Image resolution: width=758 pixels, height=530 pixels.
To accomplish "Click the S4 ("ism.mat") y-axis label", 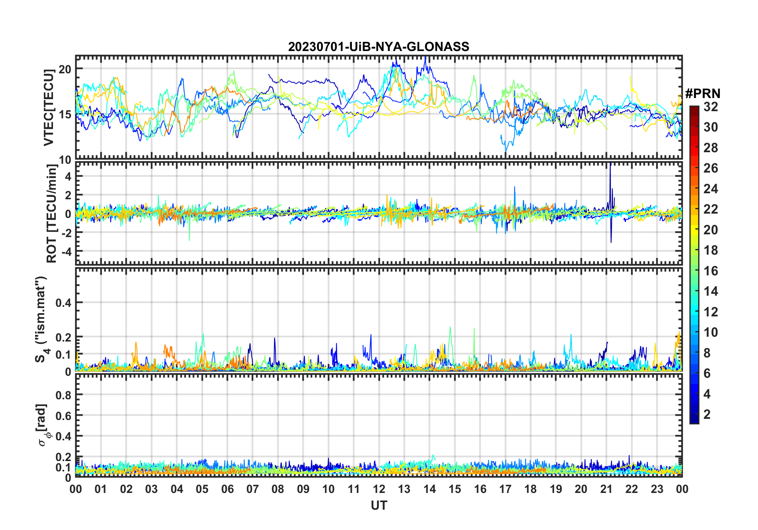I will tap(41, 319).
